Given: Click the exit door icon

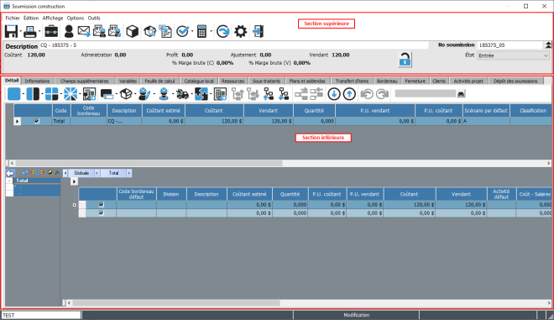Looking at the screenshot, I should point(259,31).
